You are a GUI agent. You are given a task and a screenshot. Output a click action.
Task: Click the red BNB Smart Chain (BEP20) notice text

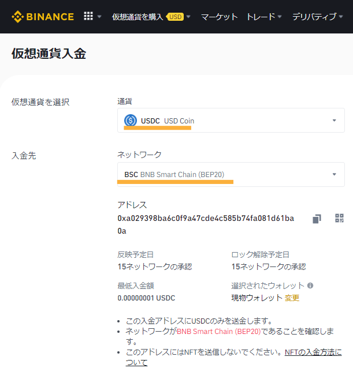point(218,332)
